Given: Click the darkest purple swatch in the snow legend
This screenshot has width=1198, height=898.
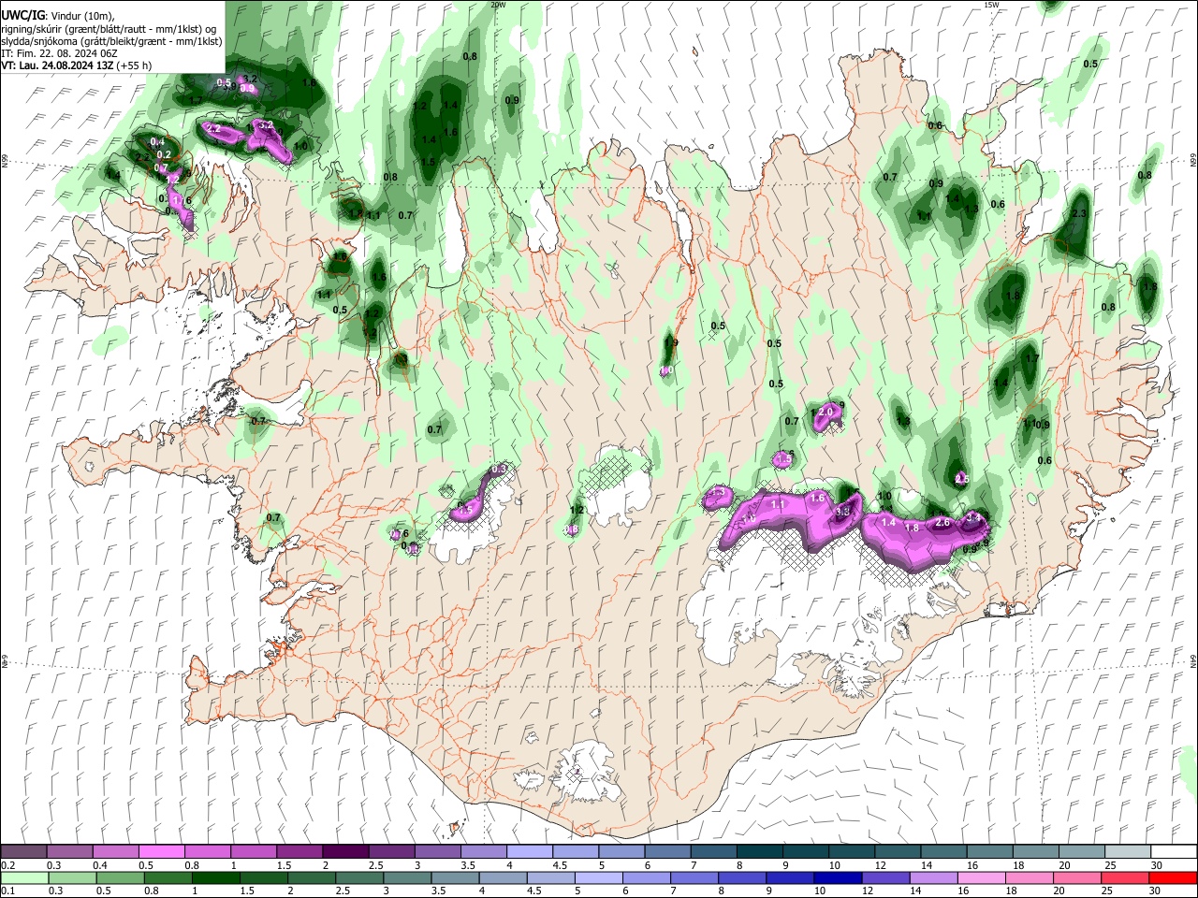Looking at the screenshot, I should pos(344,852).
